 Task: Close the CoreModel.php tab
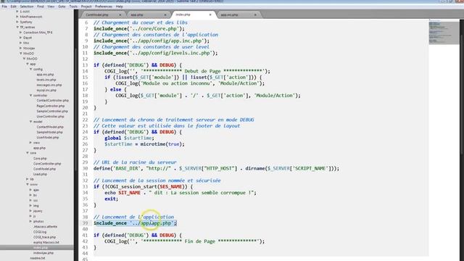click(120, 14)
